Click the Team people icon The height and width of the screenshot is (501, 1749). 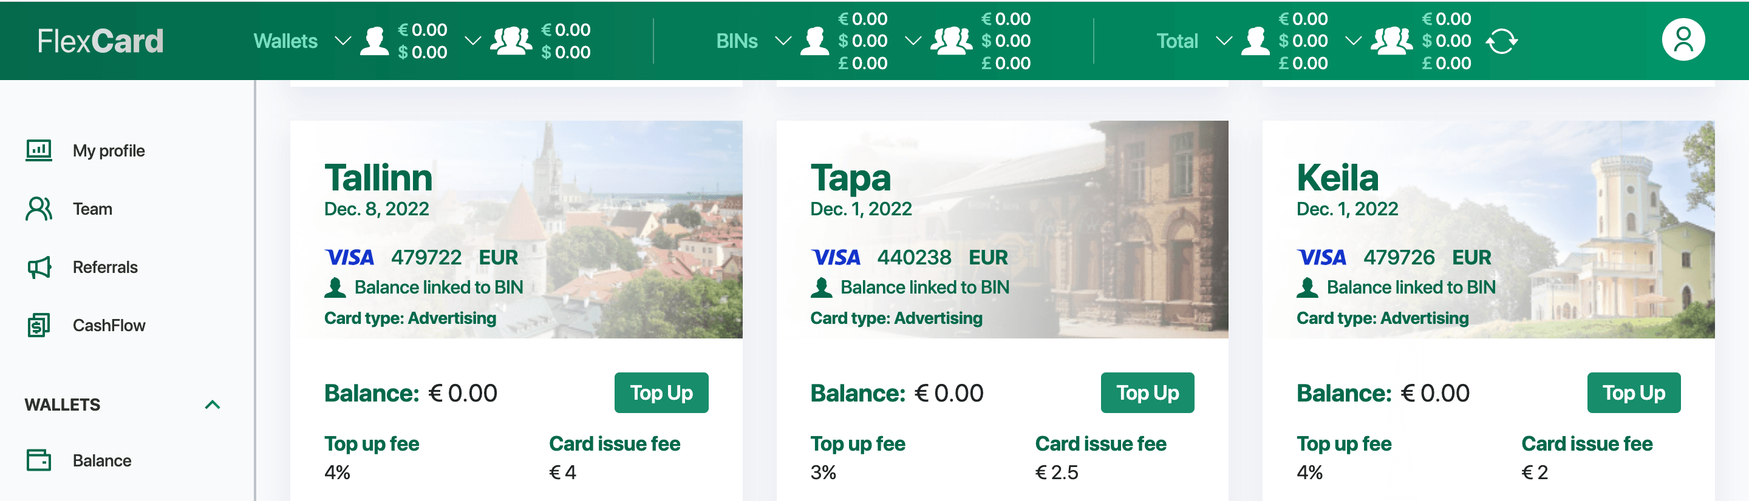point(39,209)
